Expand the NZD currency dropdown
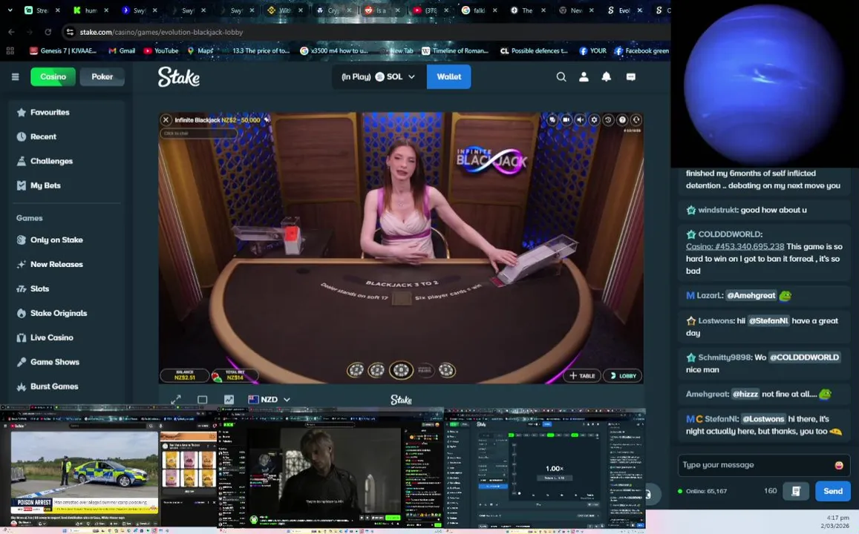 point(269,400)
